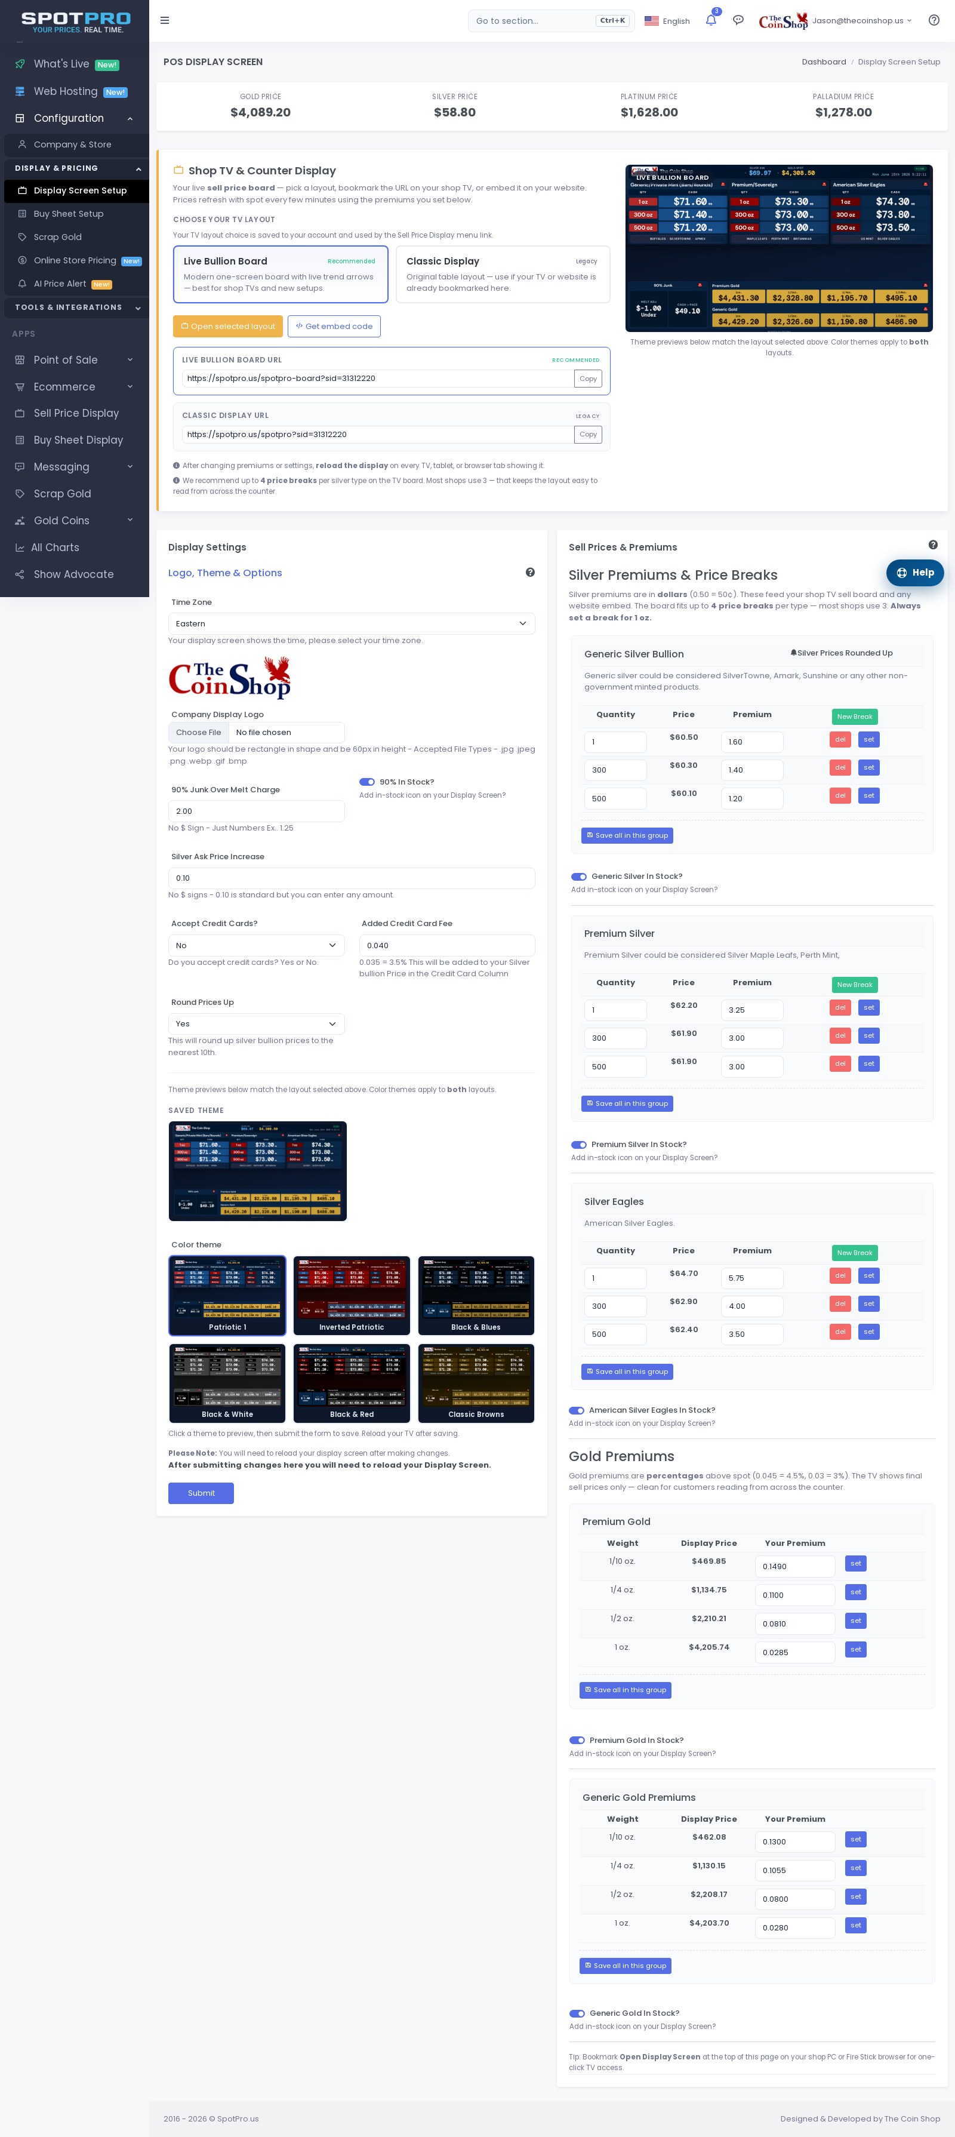Click the Logo, Theme & Options help icon

point(530,573)
